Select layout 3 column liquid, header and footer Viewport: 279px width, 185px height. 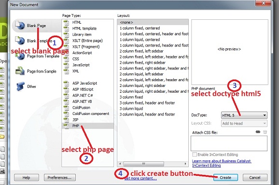[153, 114]
